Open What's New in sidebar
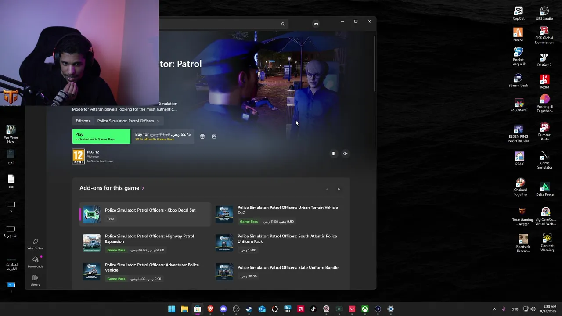Viewport: 562px width, 316px height. click(36, 244)
